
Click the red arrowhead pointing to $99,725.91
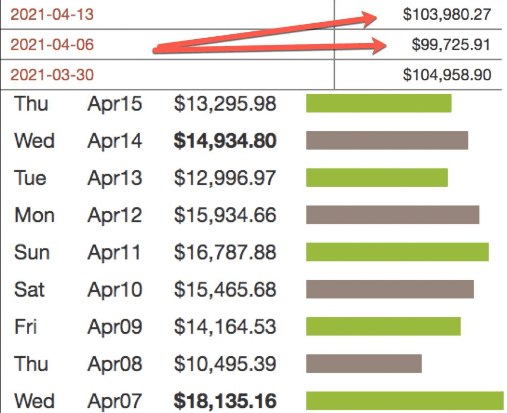pyautogui.click(x=379, y=46)
